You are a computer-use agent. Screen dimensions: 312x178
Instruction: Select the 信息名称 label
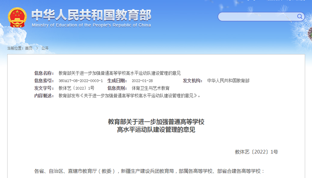(x=44, y=73)
